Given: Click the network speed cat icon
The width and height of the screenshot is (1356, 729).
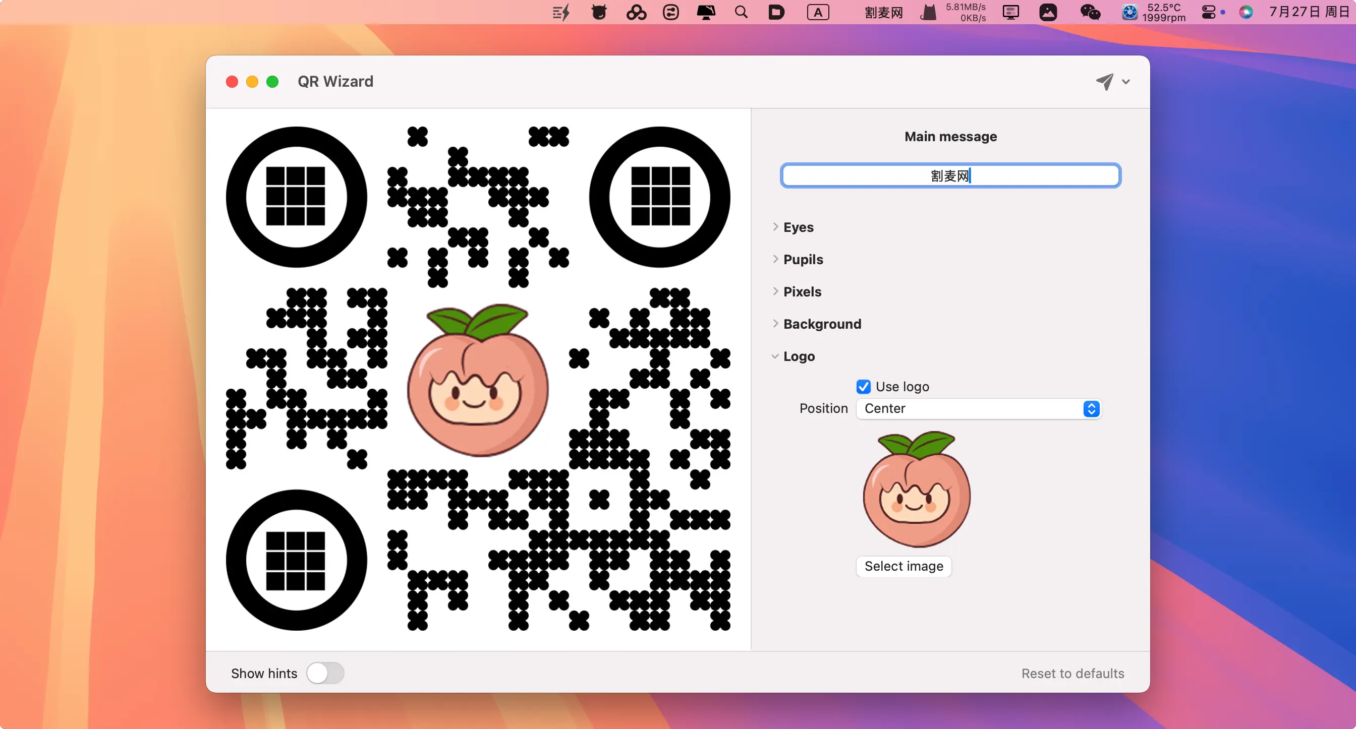Looking at the screenshot, I should [929, 12].
